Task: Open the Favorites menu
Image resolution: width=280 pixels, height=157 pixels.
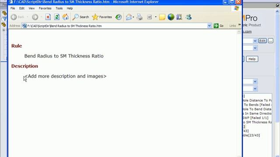Action: (x=45, y=8)
